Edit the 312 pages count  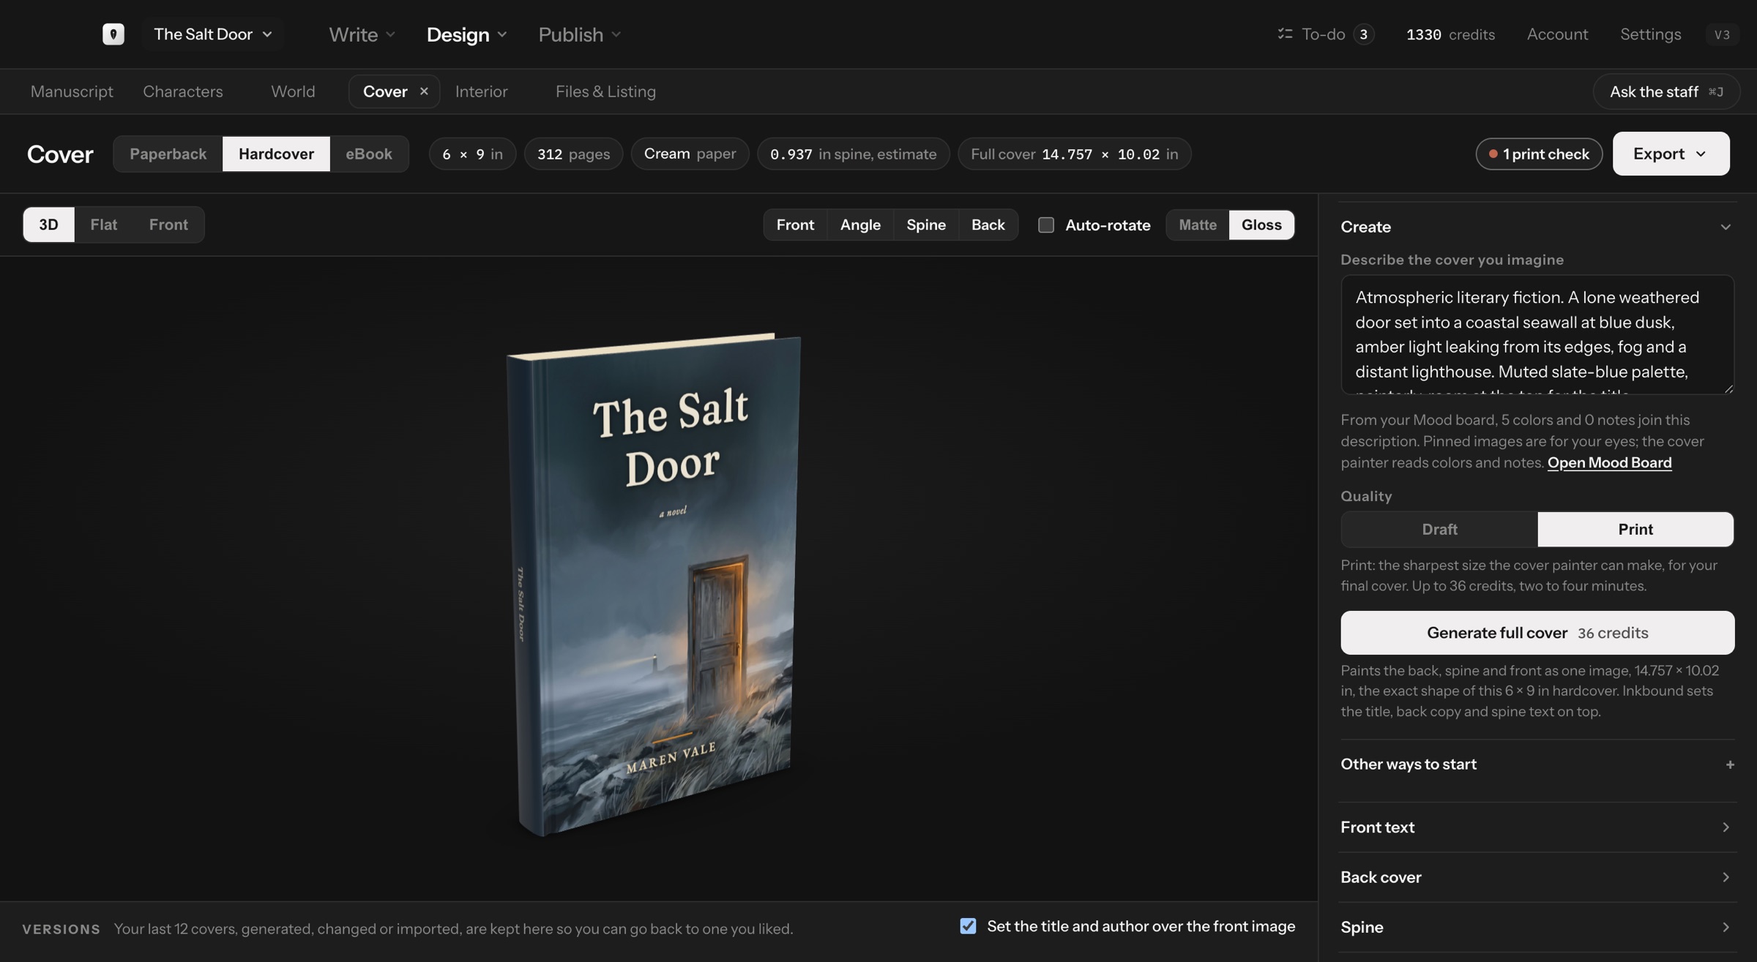point(573,154)
